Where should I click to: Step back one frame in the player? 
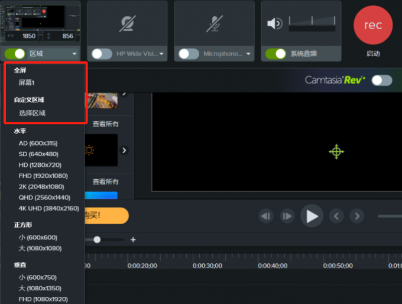(266, 216)
